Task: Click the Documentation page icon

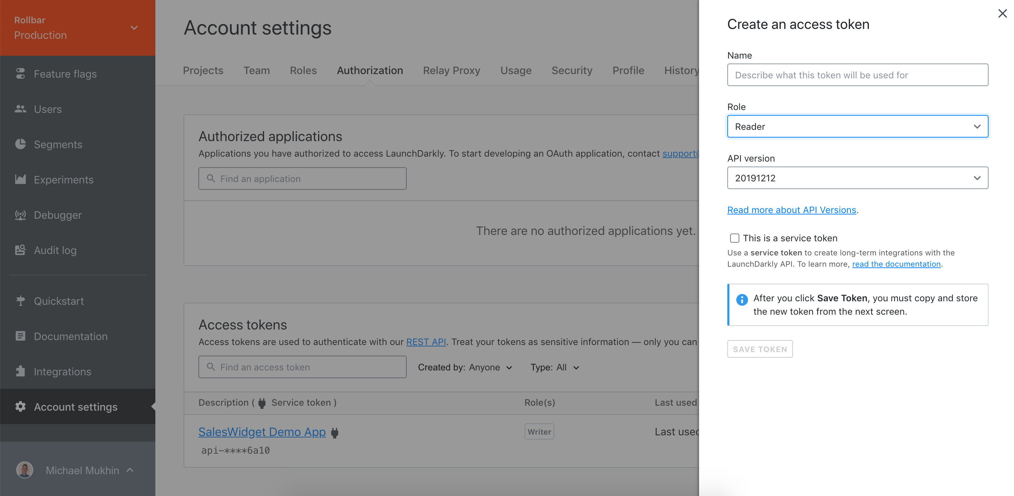Action: pyautogui.click(x=20, y=336)
